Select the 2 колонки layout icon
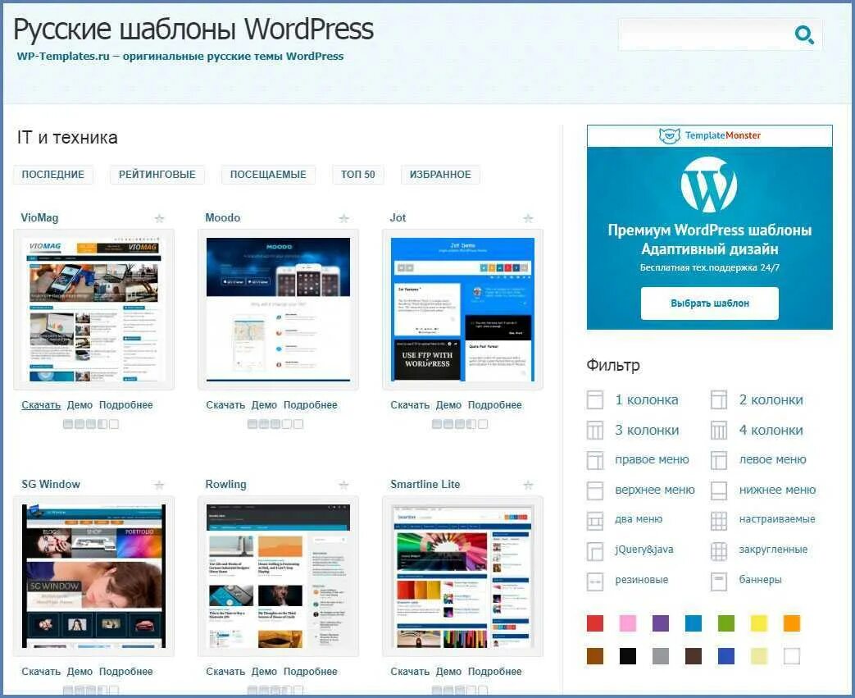The width and height of the screenshot is (855, 698). click(x=719, y=400)
